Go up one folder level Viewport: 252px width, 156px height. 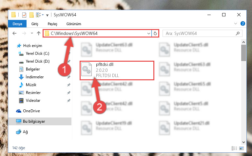coord(39,33)
